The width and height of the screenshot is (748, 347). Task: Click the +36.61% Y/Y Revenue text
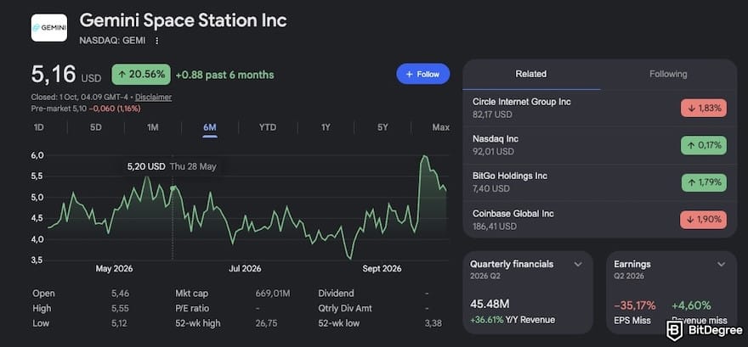tap(513, 320)
